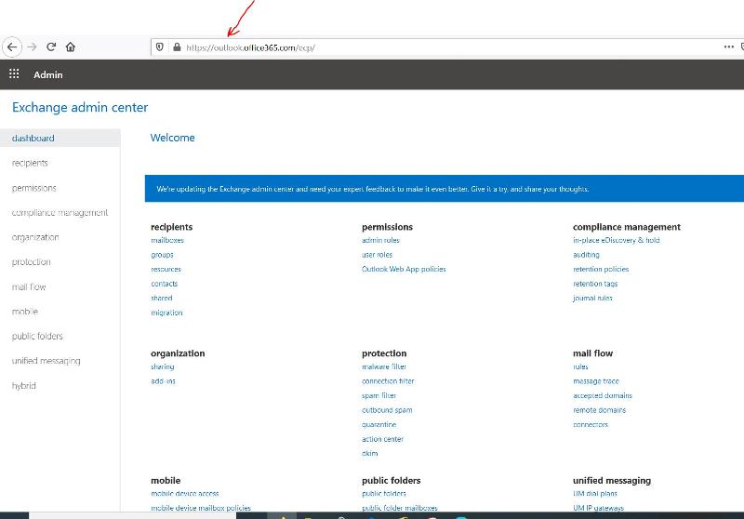Image resolution: width=744 pixels, height=519 pixels.
Task: Open mail flow in the left sidebar
Action: click(x=29, y=287)
